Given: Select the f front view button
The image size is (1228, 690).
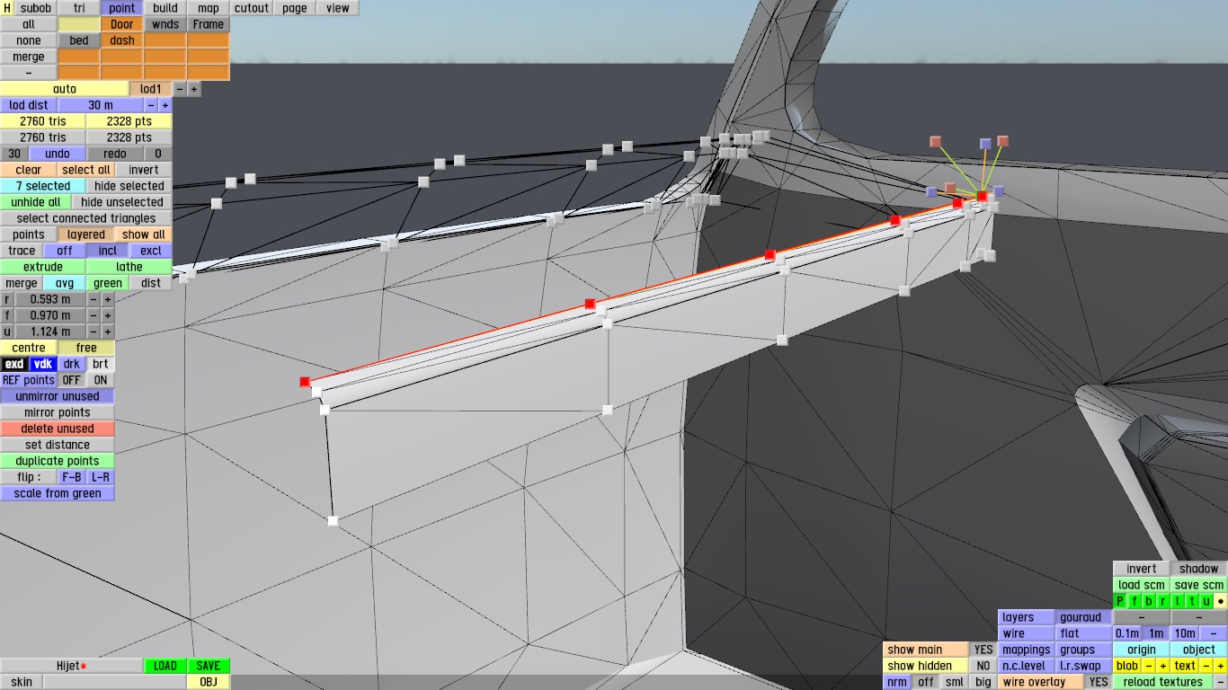Looking at the screenshot, I should click(1135, 601).
